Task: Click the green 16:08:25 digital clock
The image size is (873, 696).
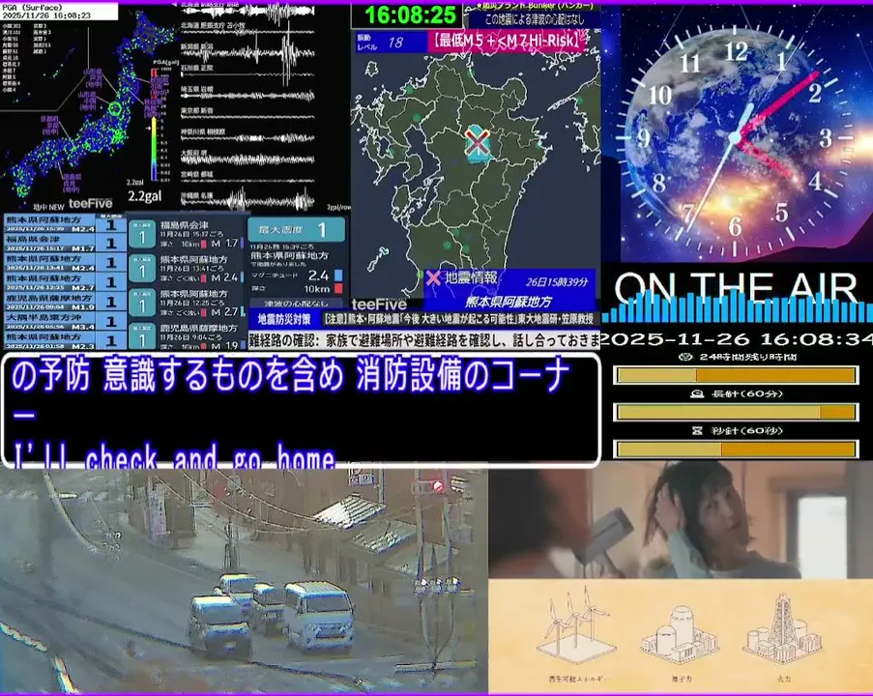Action: (x=408, y=15)
